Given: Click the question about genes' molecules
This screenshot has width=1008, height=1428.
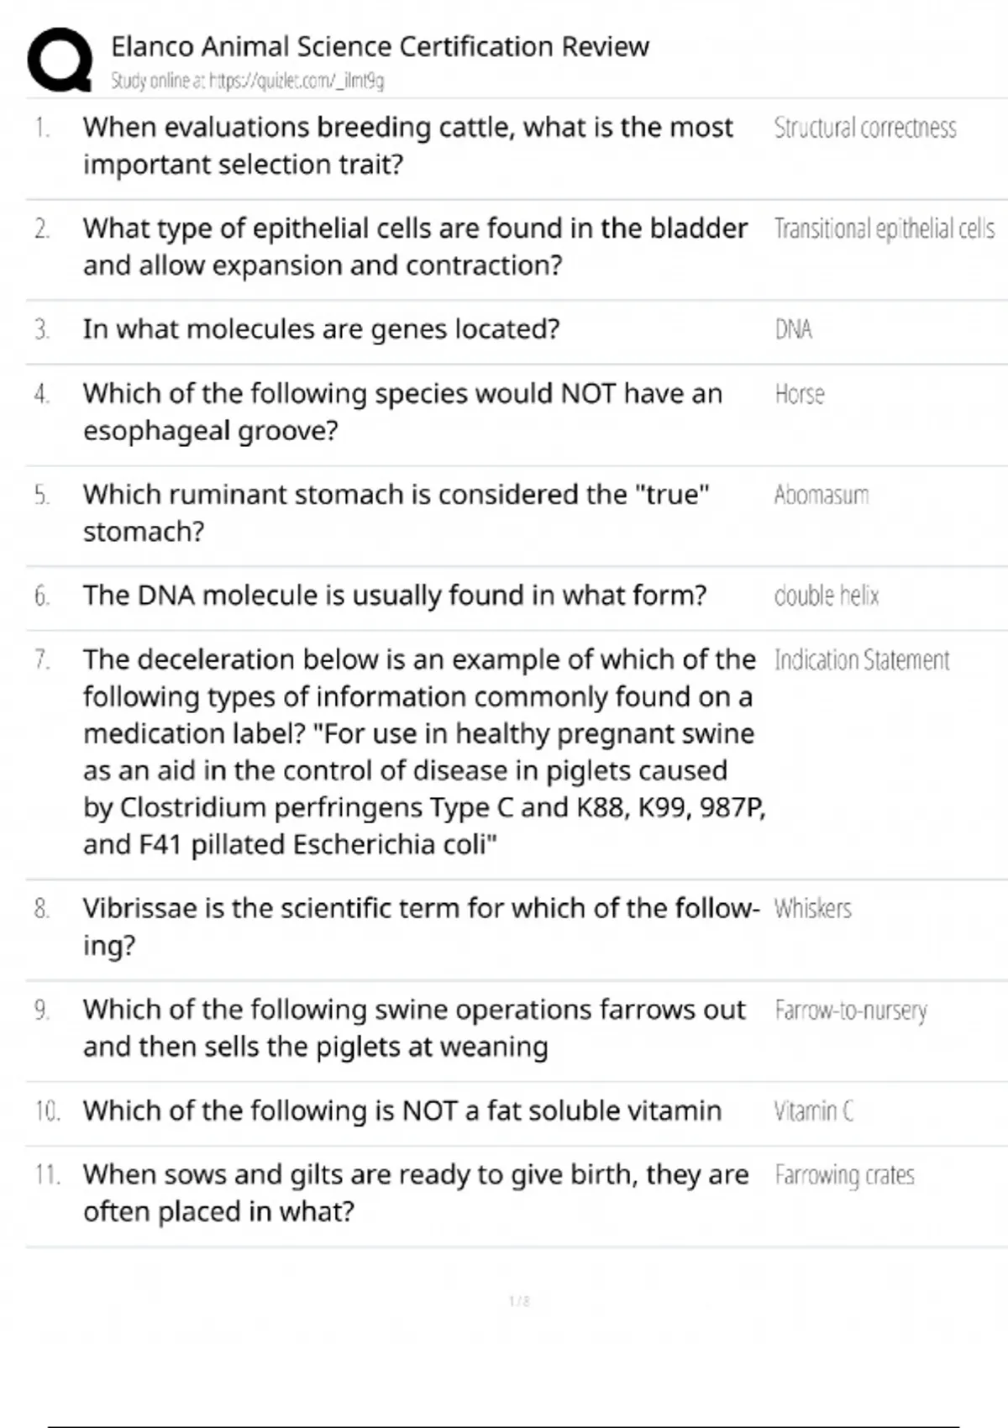Looking at the screenshot, I should (321, 329).
